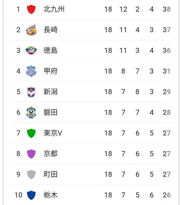This screenshot has width=181, height=205.
Task: Select the 栃木 row points value 26
Action: (x=167, y=195)
